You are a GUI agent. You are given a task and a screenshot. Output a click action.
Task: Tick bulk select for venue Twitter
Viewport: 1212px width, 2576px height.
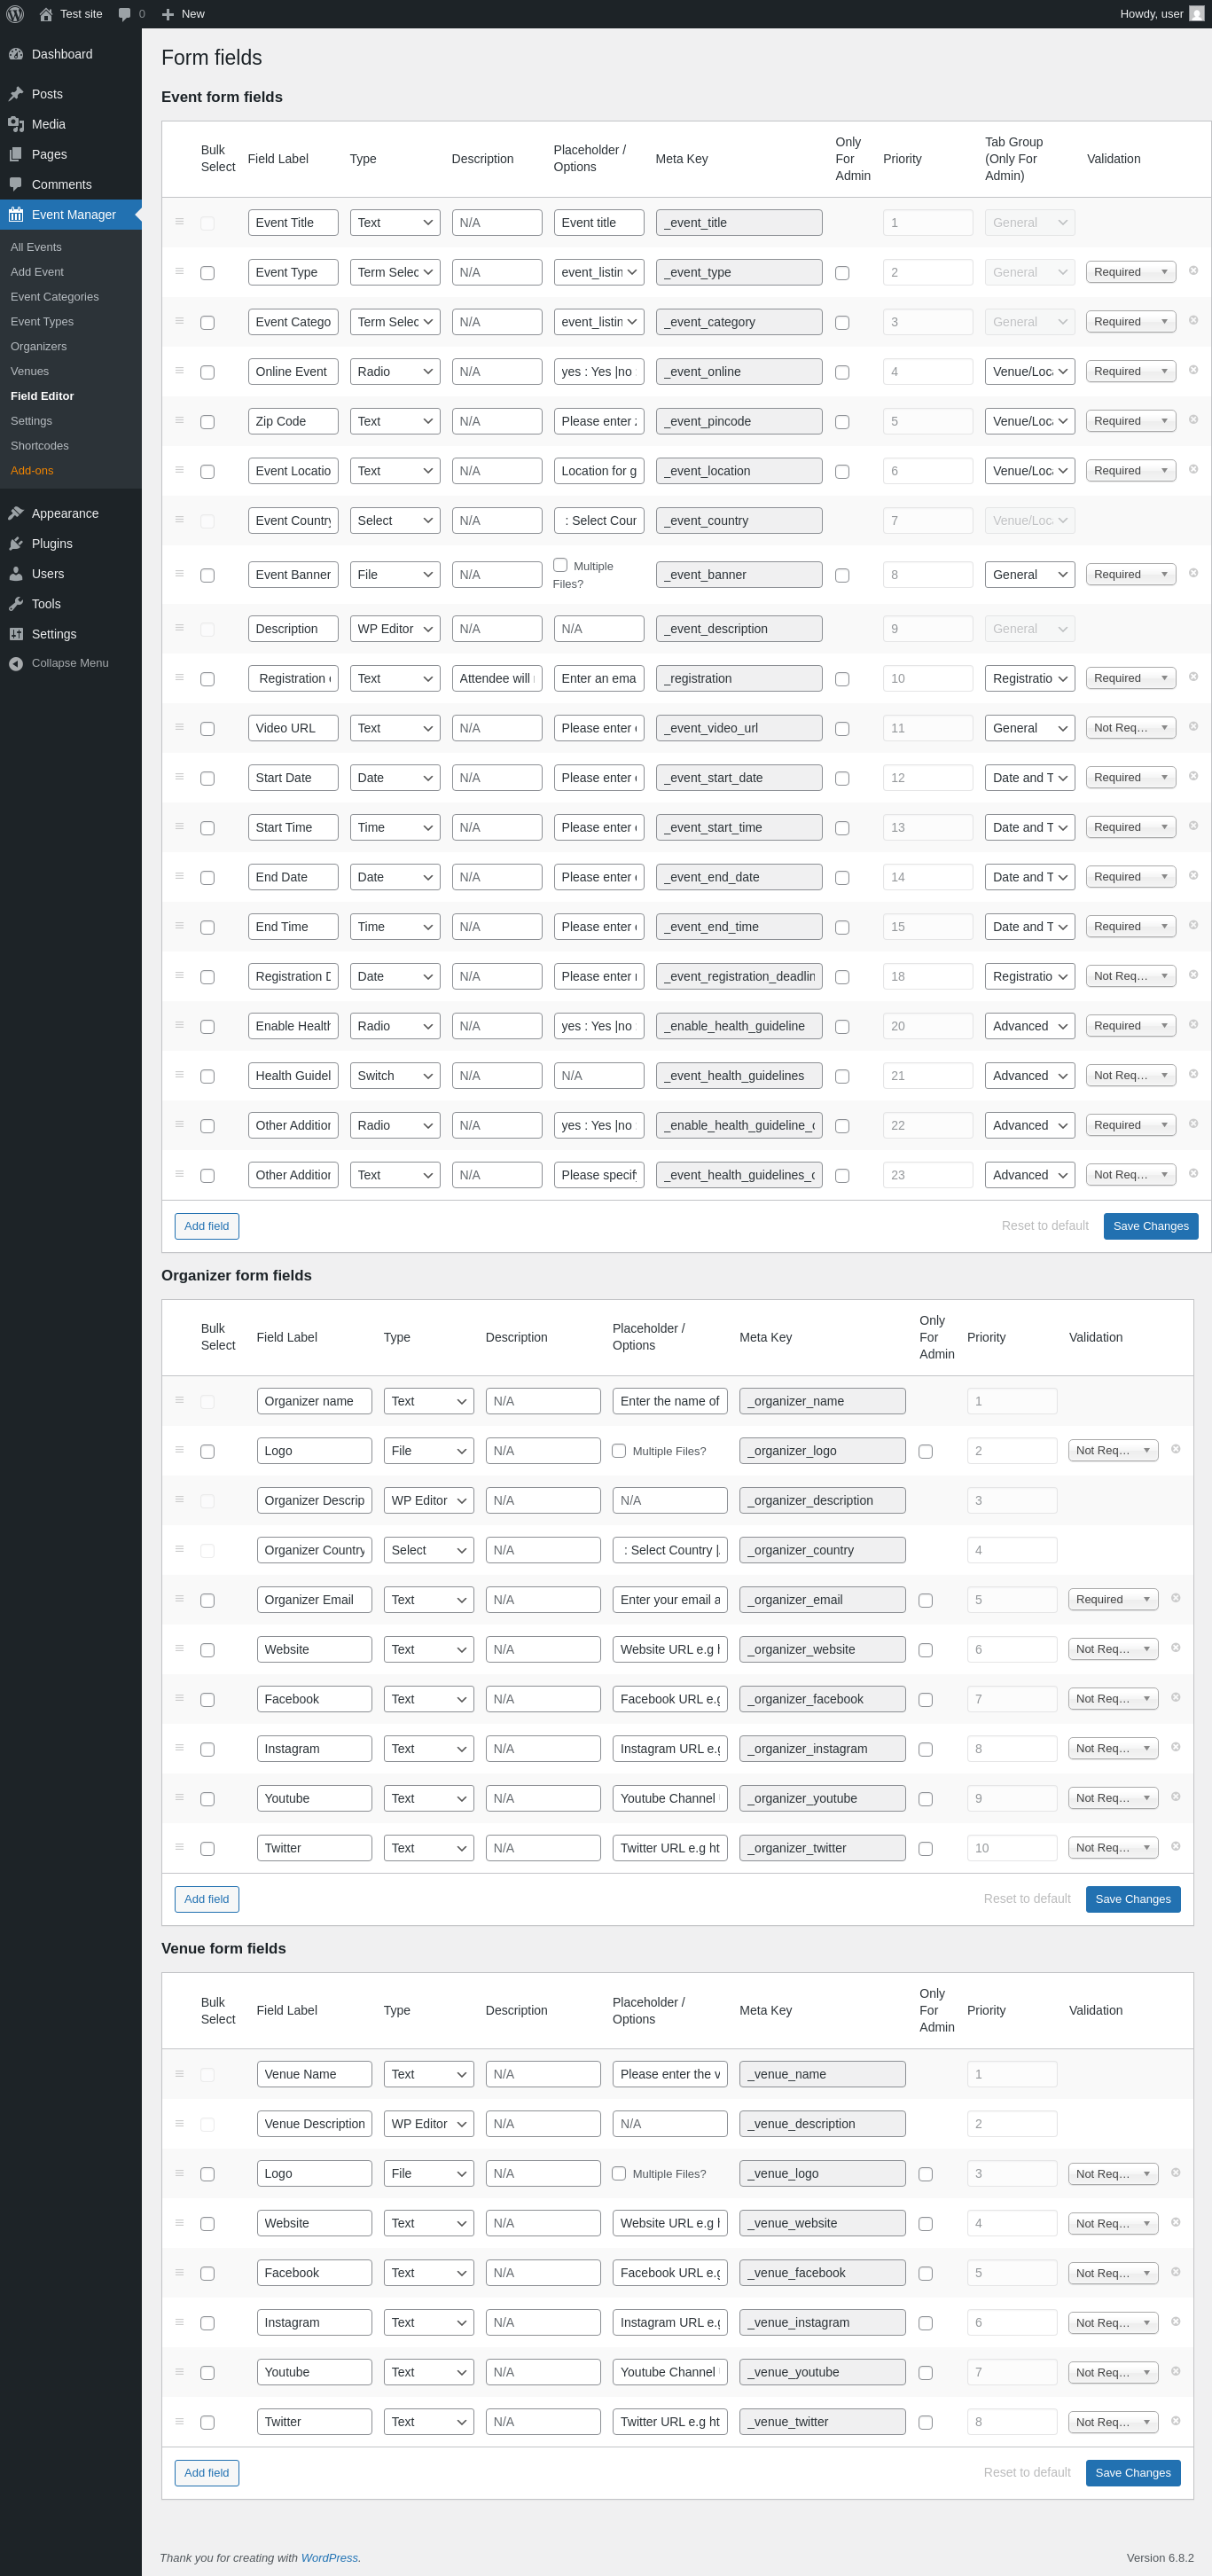[207, 2423]
